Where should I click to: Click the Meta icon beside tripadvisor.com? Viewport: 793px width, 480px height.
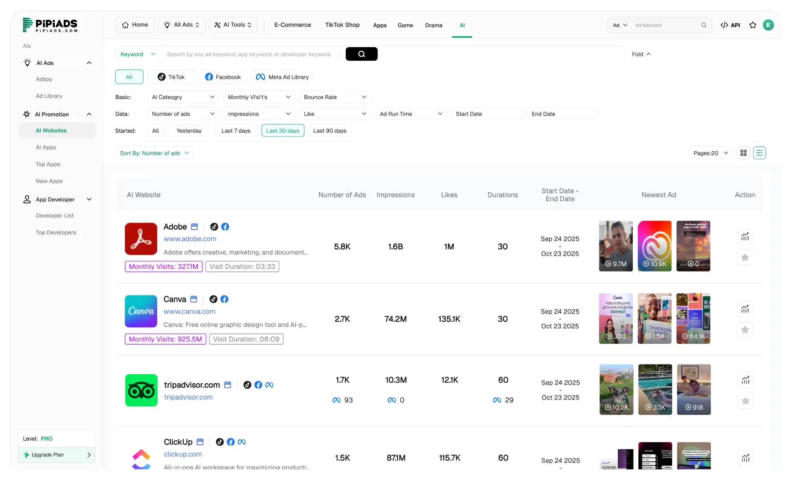click(269, 385)
